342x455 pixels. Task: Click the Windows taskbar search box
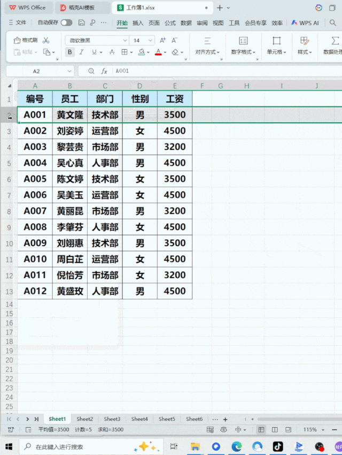(x=91, y=446)
